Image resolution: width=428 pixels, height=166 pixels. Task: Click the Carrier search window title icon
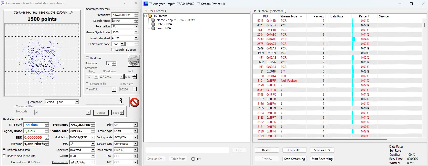pos(3,3)
